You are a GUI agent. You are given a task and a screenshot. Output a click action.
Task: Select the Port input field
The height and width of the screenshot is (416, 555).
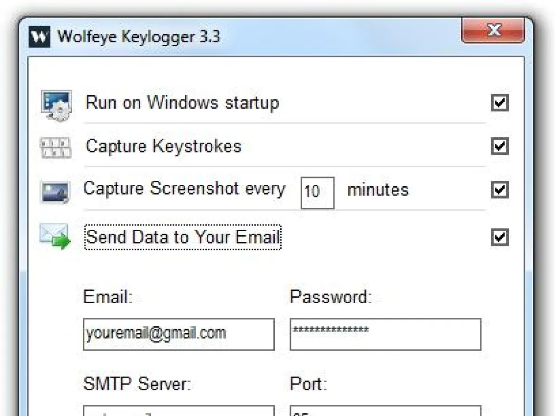[x=385, y=411]
